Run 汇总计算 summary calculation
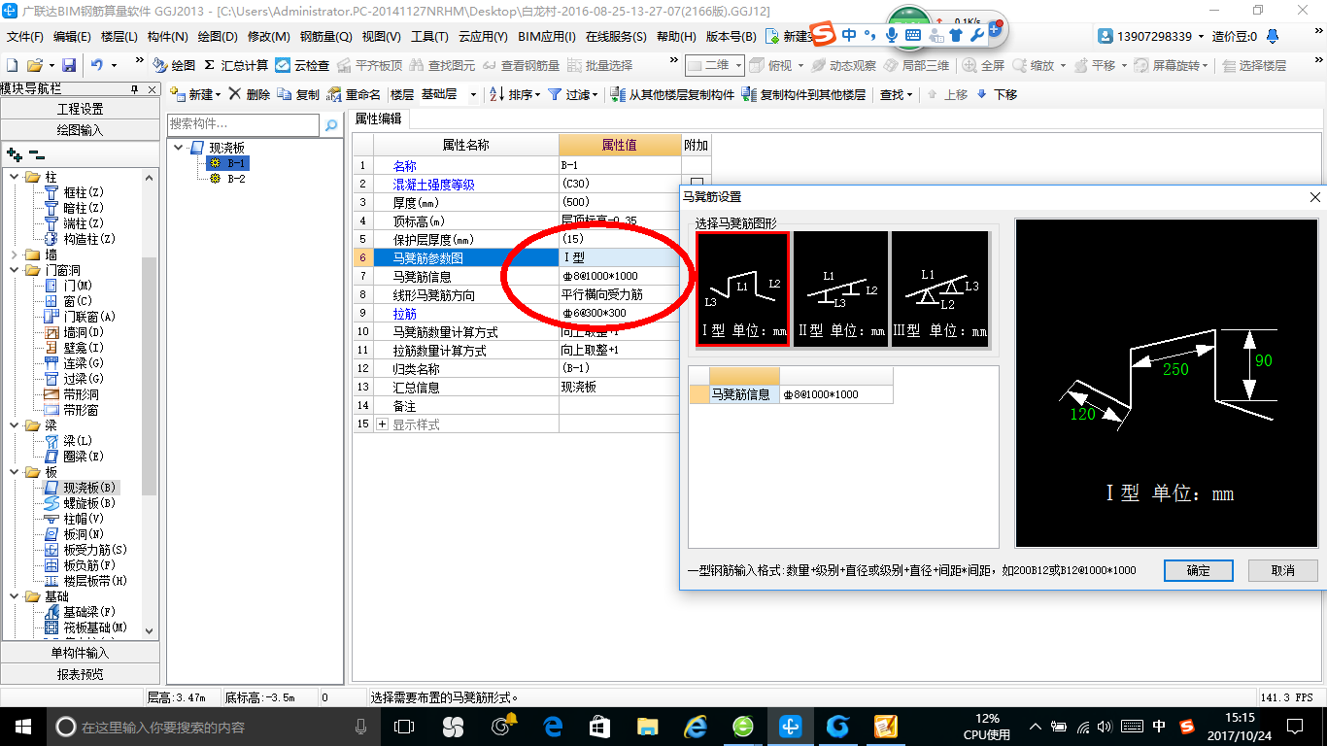Image resolution: width=1327 pixels, height=746 pixels. (236, 65)
